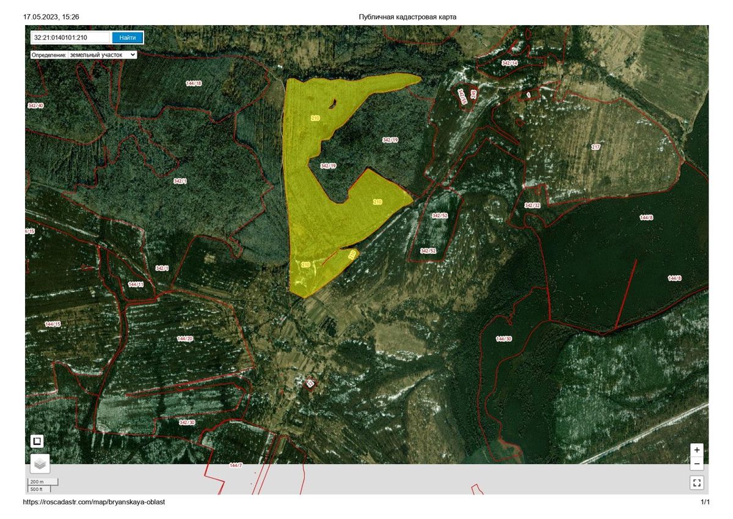
Task: Select the parcel label 144/11
Action: click(136, 284)
